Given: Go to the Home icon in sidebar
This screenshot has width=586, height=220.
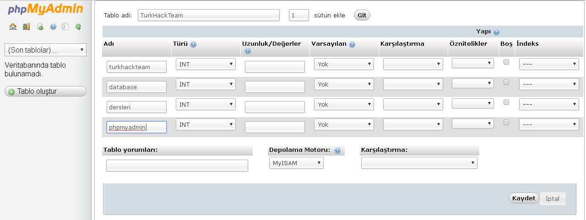Looking at the screenshot, I should [13, 27].
